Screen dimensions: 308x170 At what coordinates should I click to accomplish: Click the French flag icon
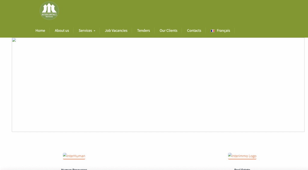coord(213,31)
